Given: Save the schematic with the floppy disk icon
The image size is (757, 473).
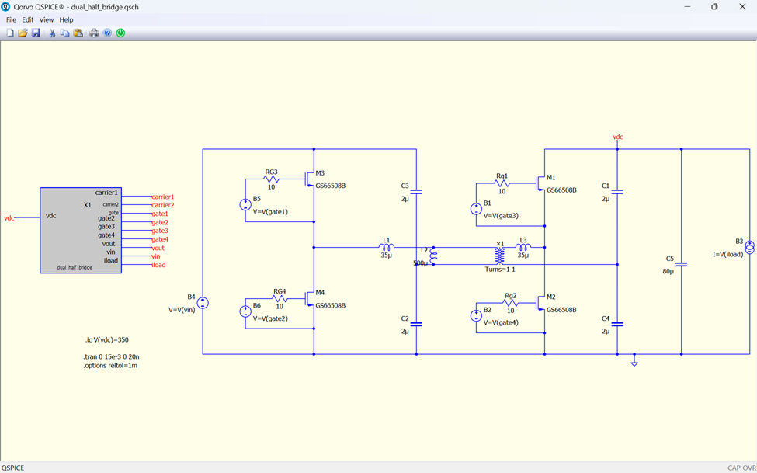Looking at the screenshot, I should pyautogui.click(x=36, y=33).
